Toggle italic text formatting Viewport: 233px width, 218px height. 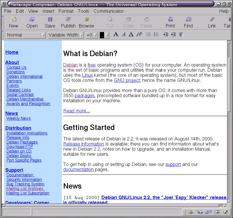(124, 35)
